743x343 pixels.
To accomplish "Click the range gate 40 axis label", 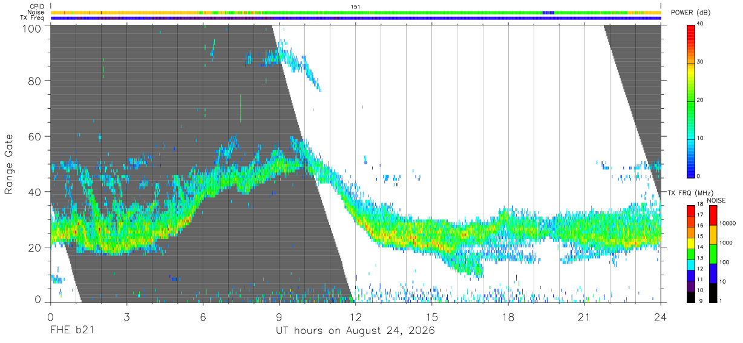I will 35,192.
